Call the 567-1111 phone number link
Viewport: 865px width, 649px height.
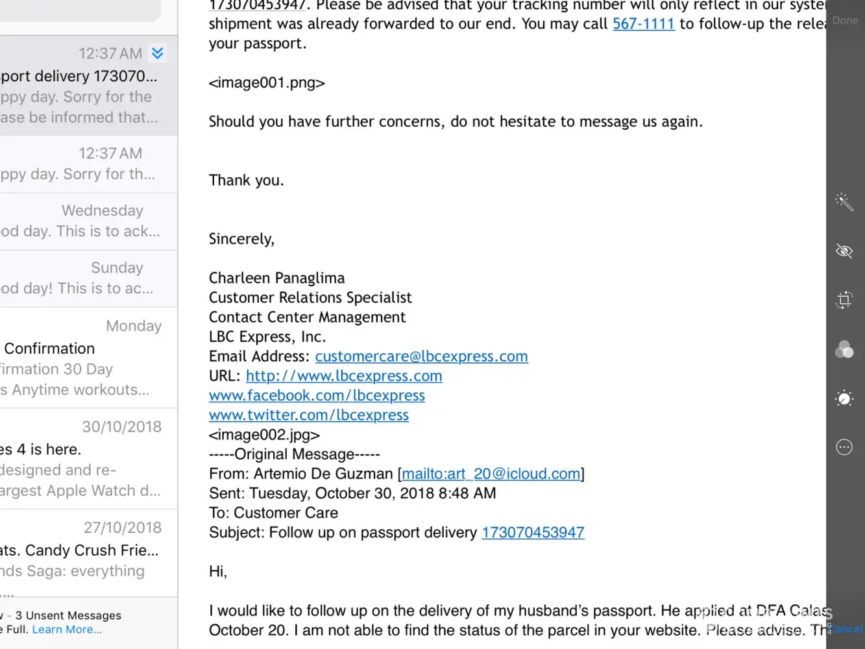tap(643, 24)
